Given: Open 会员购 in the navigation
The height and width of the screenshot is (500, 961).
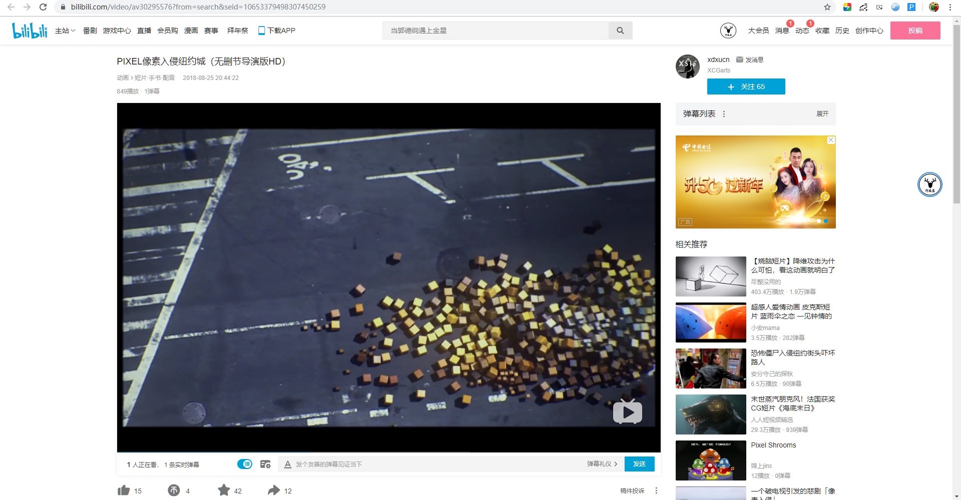Looking at the screenshot, I should pos(168,30).
